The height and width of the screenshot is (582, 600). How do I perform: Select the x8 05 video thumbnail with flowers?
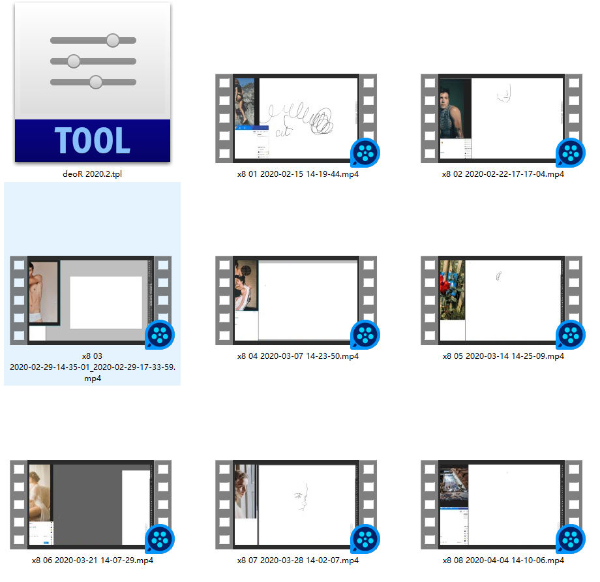[501, 299]
